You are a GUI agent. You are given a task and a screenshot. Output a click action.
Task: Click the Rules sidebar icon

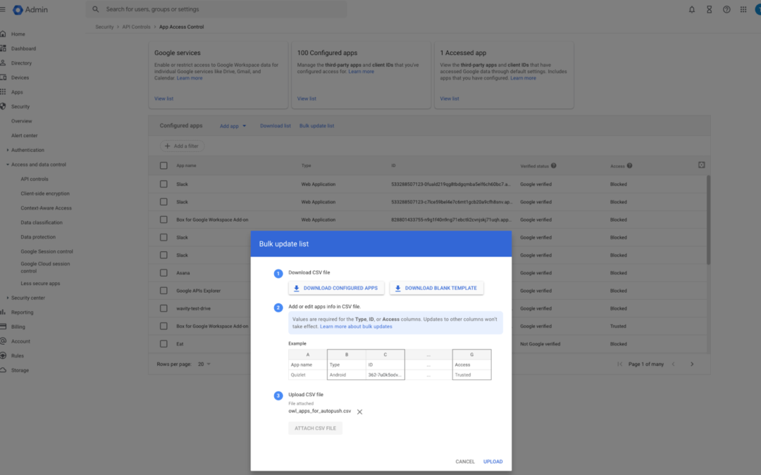tap(3, 356)
